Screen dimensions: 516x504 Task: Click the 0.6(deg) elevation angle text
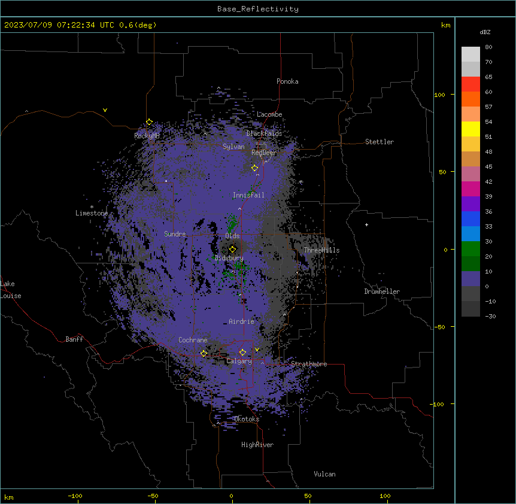[138, 25]
